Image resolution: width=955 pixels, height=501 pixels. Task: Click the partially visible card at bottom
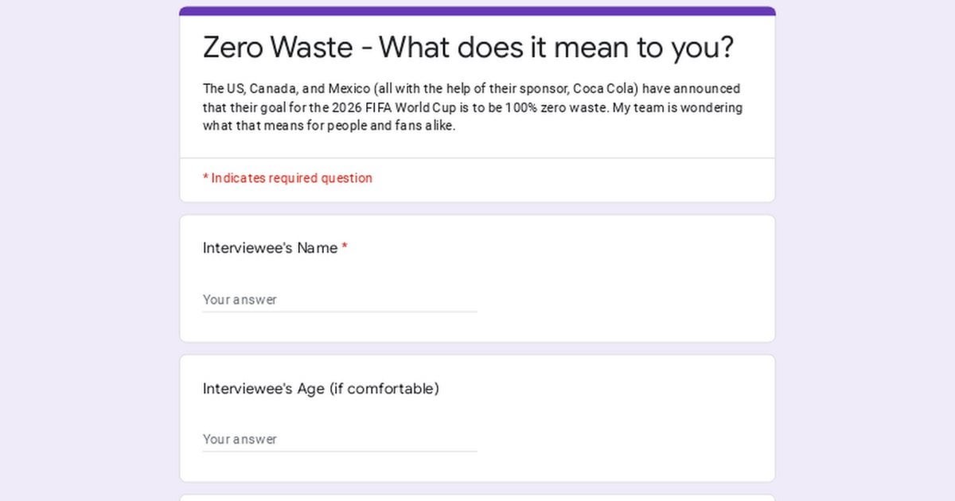point(477,497)
